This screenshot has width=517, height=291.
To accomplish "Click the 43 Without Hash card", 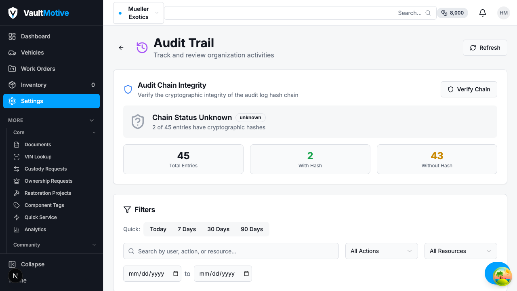I will pyautogui.click(x=437, y=159).
